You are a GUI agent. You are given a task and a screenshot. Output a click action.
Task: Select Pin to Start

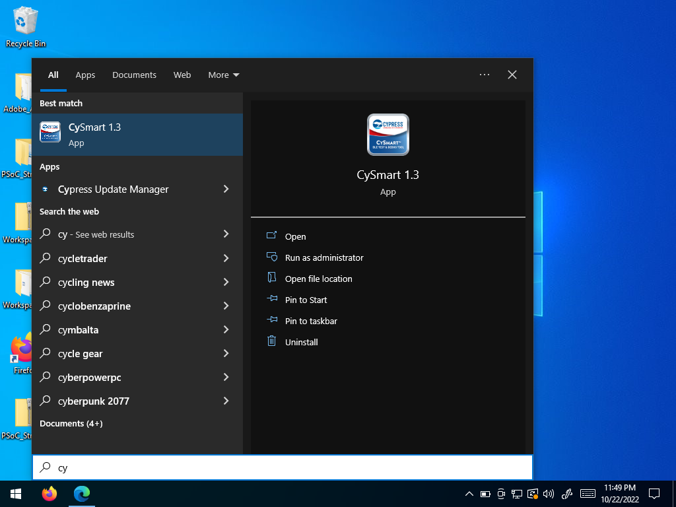click(x=306, y=300)
